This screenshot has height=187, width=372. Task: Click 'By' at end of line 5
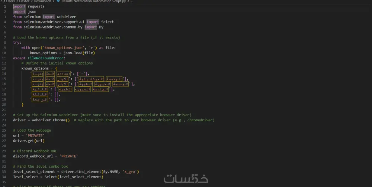point(101,27)
